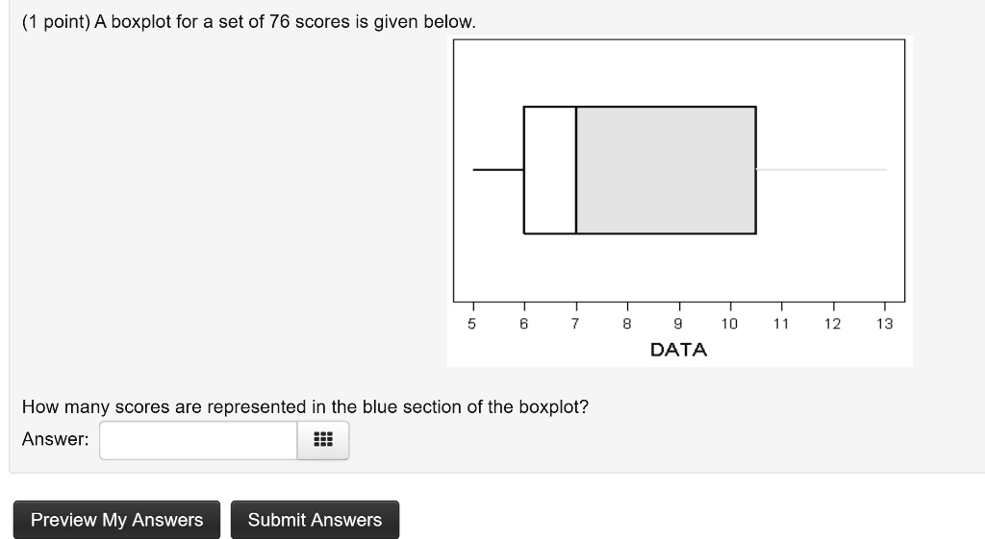Click the Submit Answers button
Image resolution: width=985 pixels, height=539 pixels.
coord(315,520)
